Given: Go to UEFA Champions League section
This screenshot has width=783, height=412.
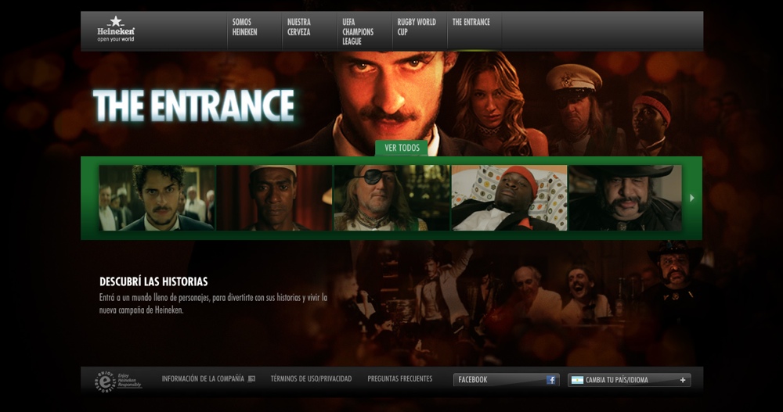Looking at the screenshot, I should (x=358, y=32).
